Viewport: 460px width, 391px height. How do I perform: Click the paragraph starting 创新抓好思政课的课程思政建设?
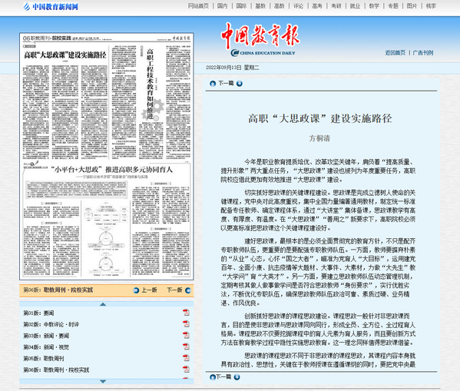point(318,330)
